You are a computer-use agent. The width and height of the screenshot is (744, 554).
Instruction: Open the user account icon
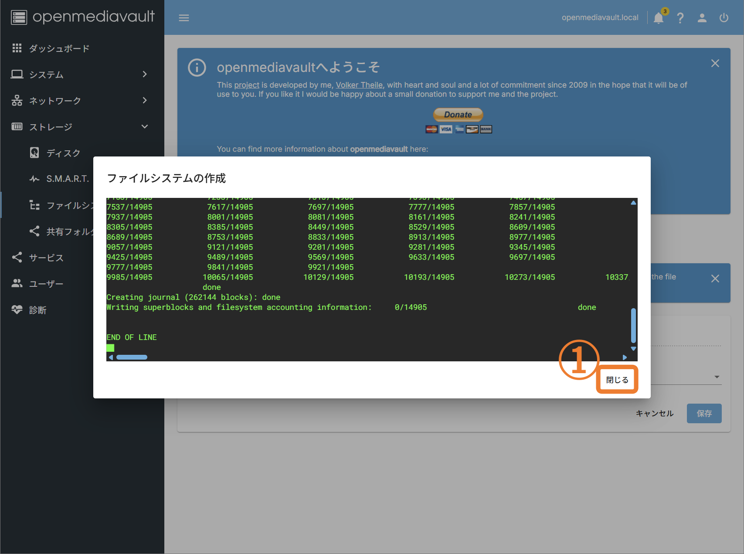tap(702, 18)
